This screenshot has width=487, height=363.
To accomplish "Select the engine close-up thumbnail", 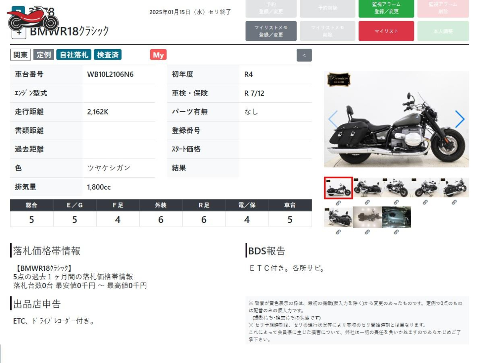I will (x=396, y=217).
